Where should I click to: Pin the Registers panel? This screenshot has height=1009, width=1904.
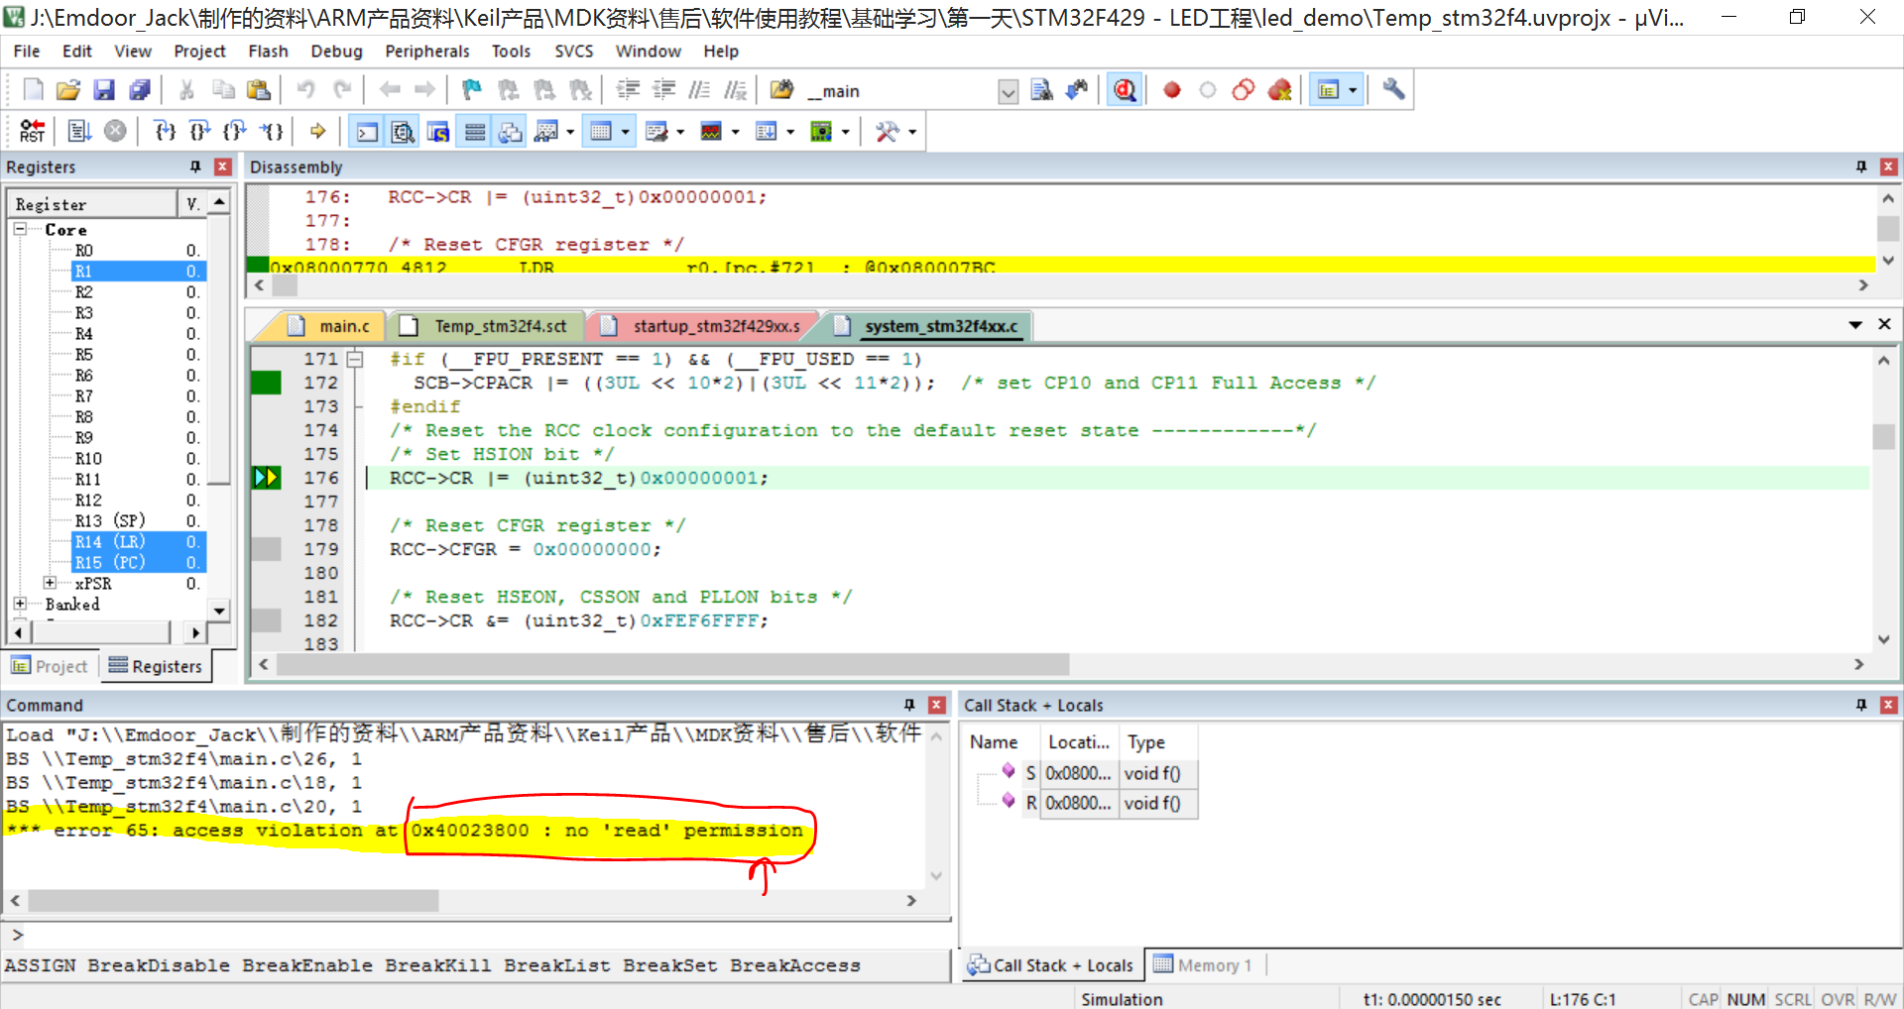point(194,167)
